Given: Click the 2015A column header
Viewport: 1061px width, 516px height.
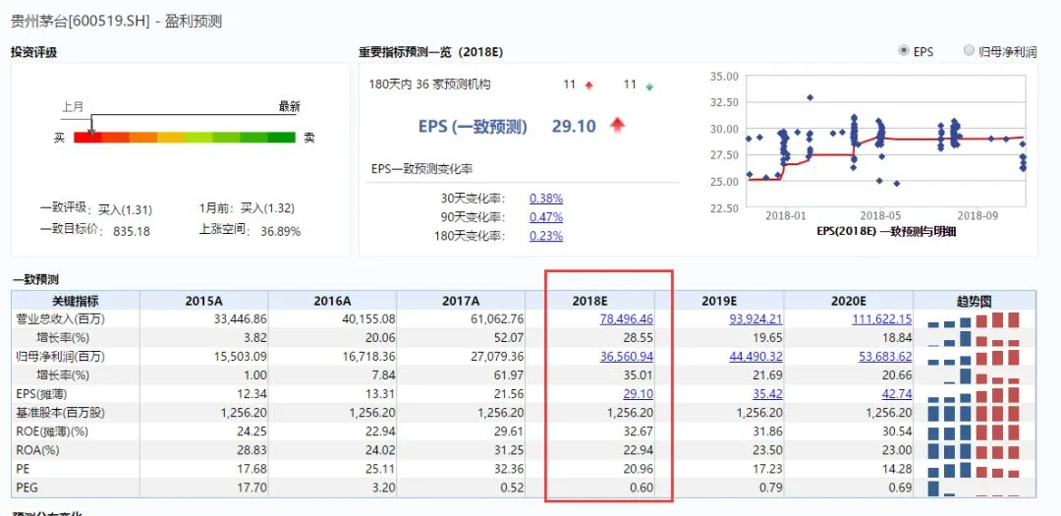Looking at the screenshot, I should coord(203,301).
